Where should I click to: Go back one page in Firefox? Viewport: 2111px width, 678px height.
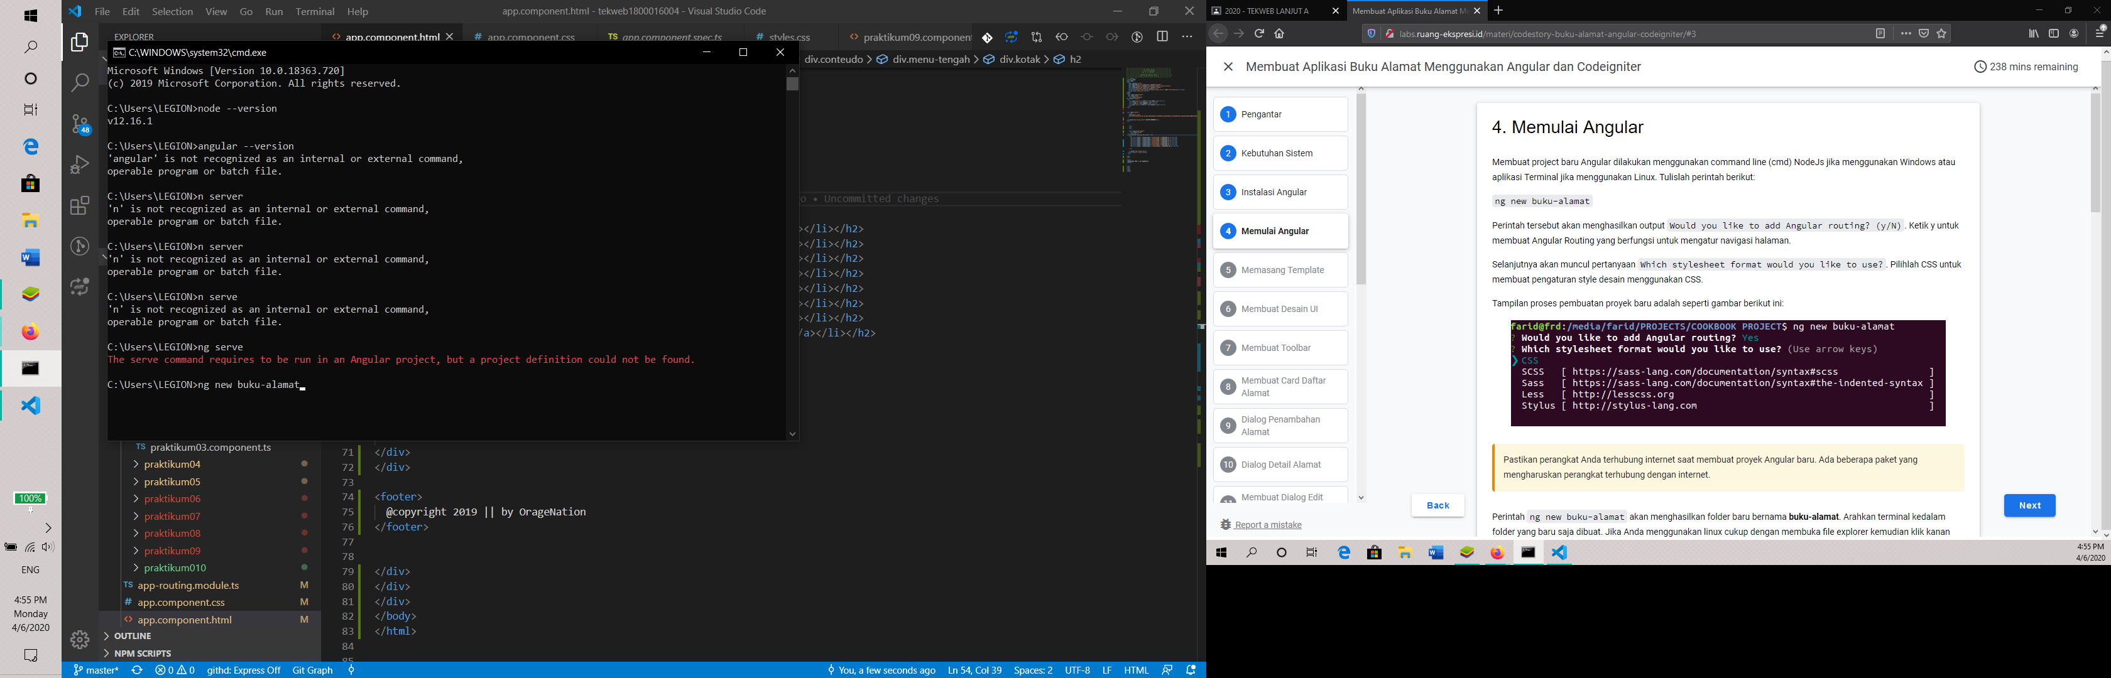coord(1218,33)
